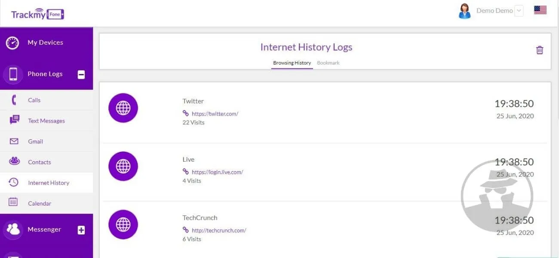Switch to Browsing History tab
This screenshot has width=559, height=258.
coord(292,63)
